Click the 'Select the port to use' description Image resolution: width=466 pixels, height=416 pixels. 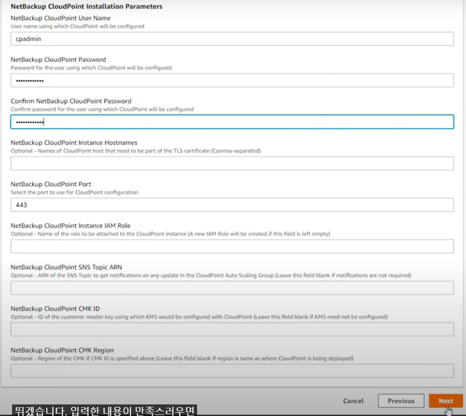point(75,192)
